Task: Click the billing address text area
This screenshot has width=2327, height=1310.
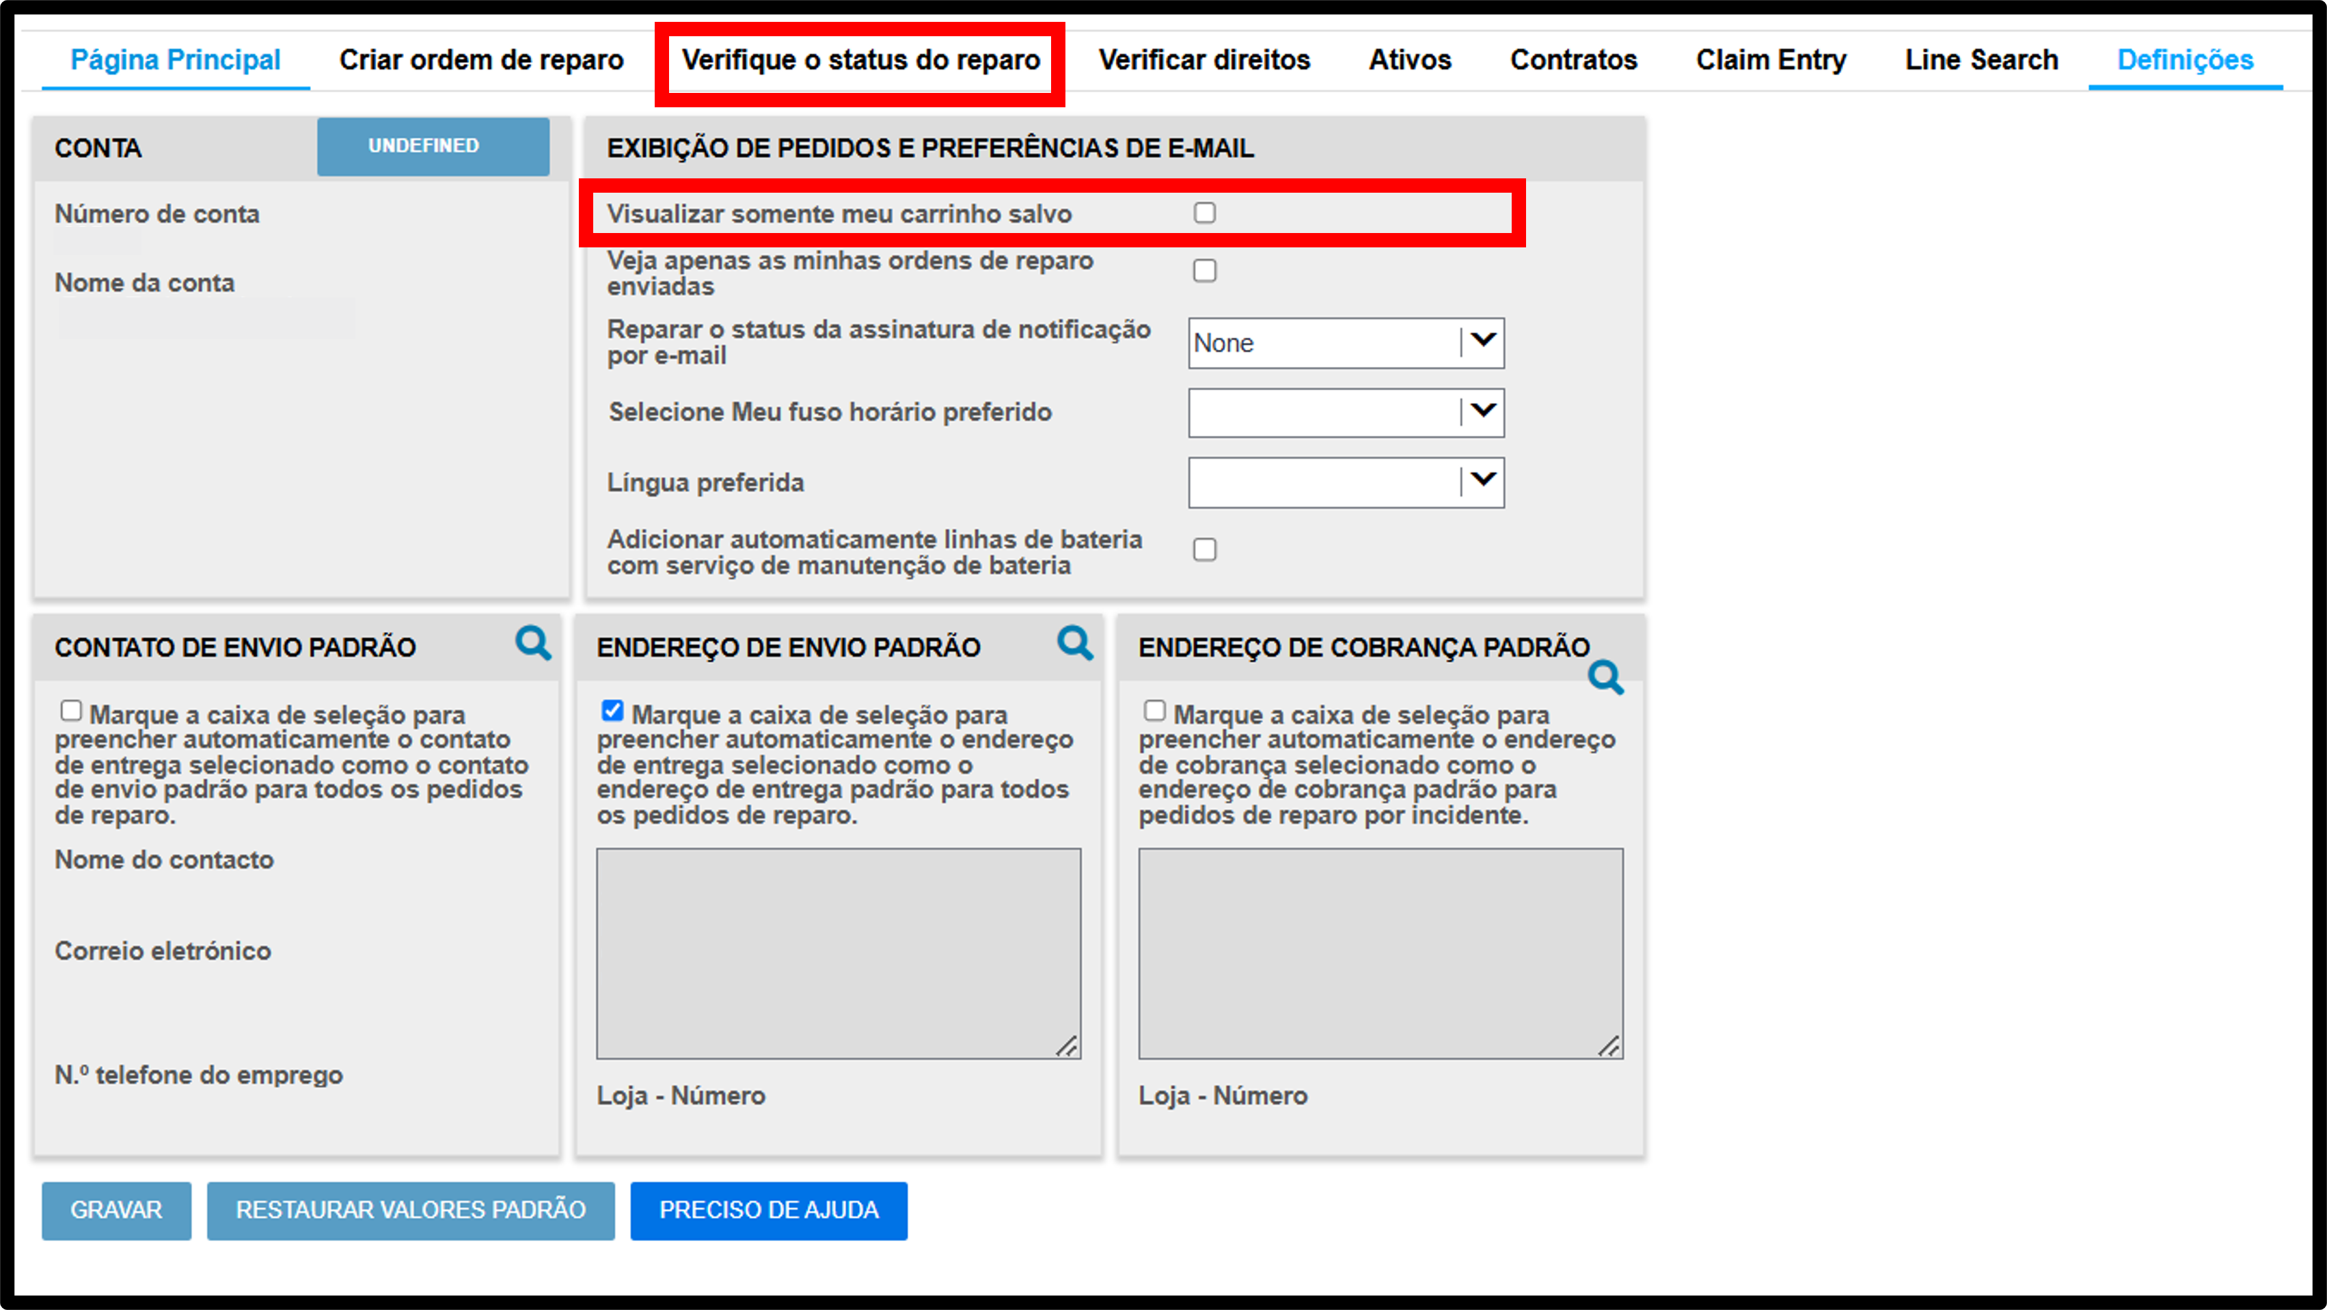Action: 1380,953
